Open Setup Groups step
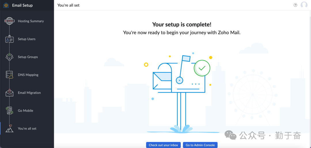This screenshot has width=311, height=148. [x=28, y=57]
